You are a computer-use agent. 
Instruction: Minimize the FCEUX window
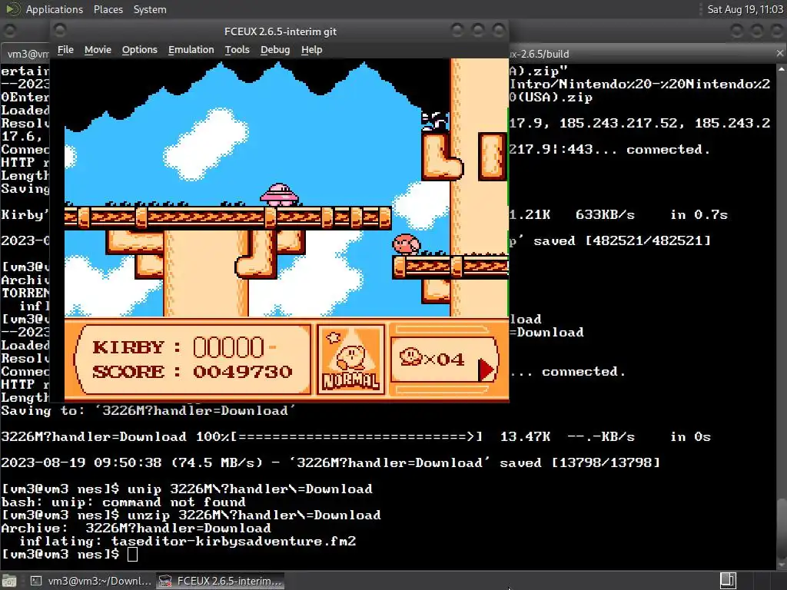[x=457, y=31]
